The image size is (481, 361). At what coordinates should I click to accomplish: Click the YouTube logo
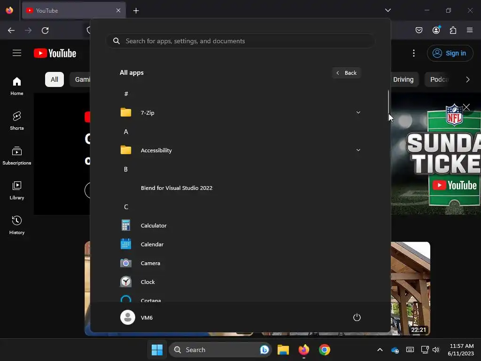pos(55,53)
